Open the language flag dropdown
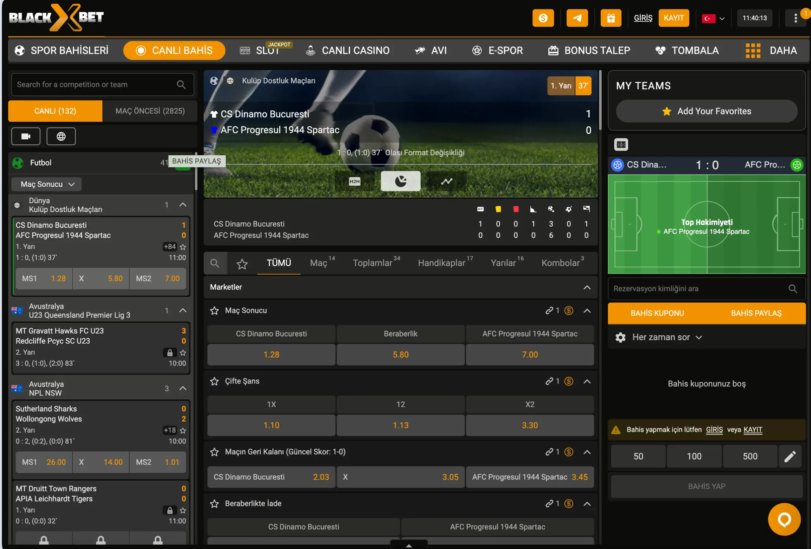This screenshot has width=811, height=549. click(713, 18)
